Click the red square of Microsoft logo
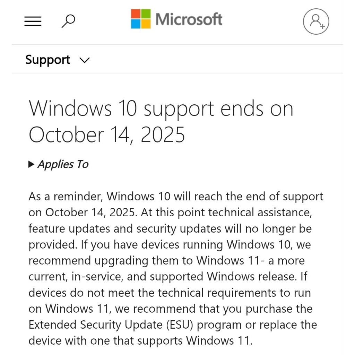The image size is (355, 355). click(x=136, y=14)
